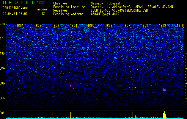Click the 1.1 kHz axis label
This screenshot has height=119, width=187.
coord(3,39)
